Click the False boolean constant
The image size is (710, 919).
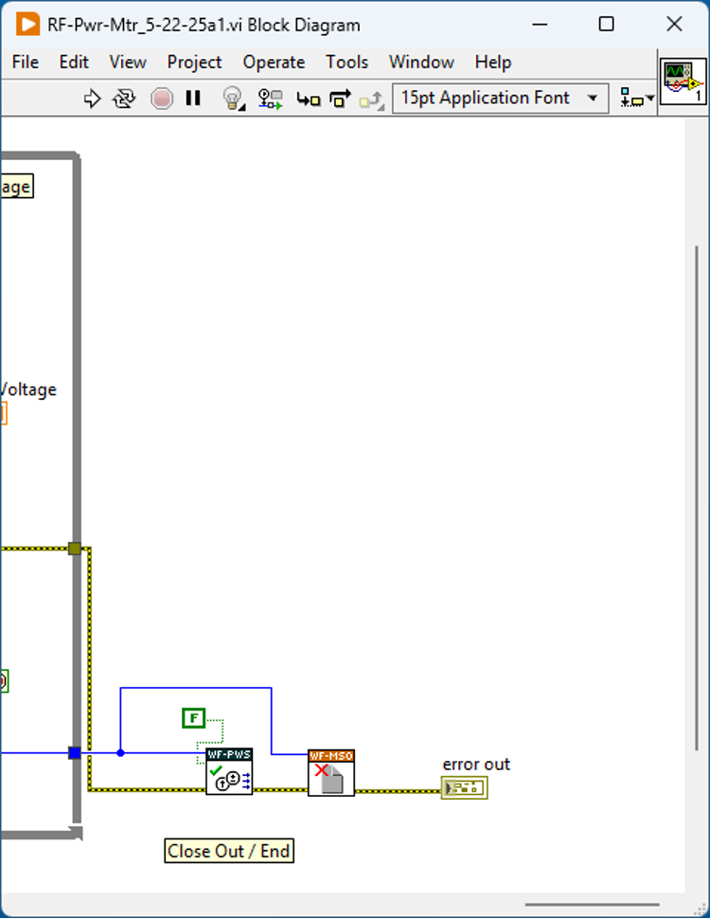point(193,718)
